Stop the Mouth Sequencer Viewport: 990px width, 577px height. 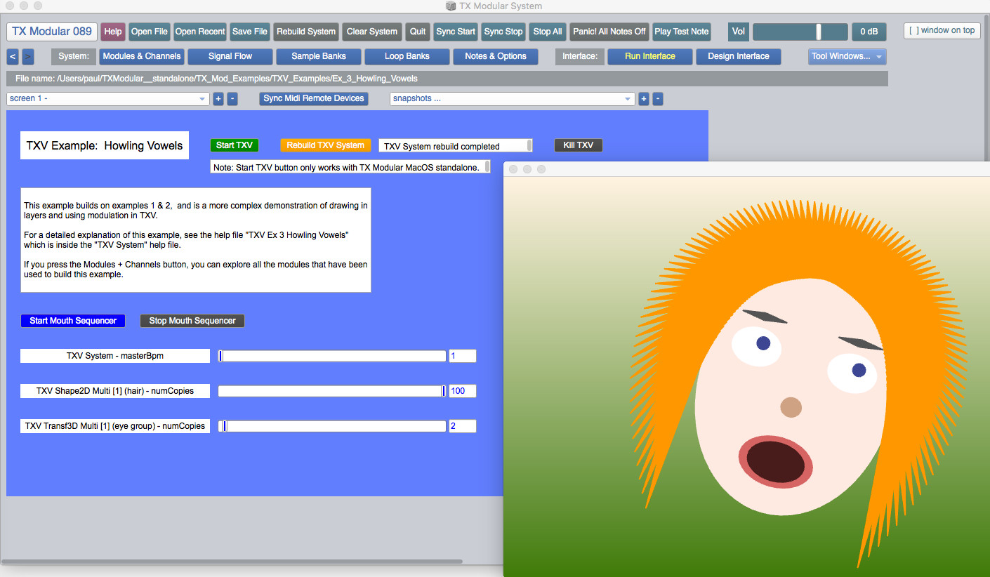coord(192,321)
